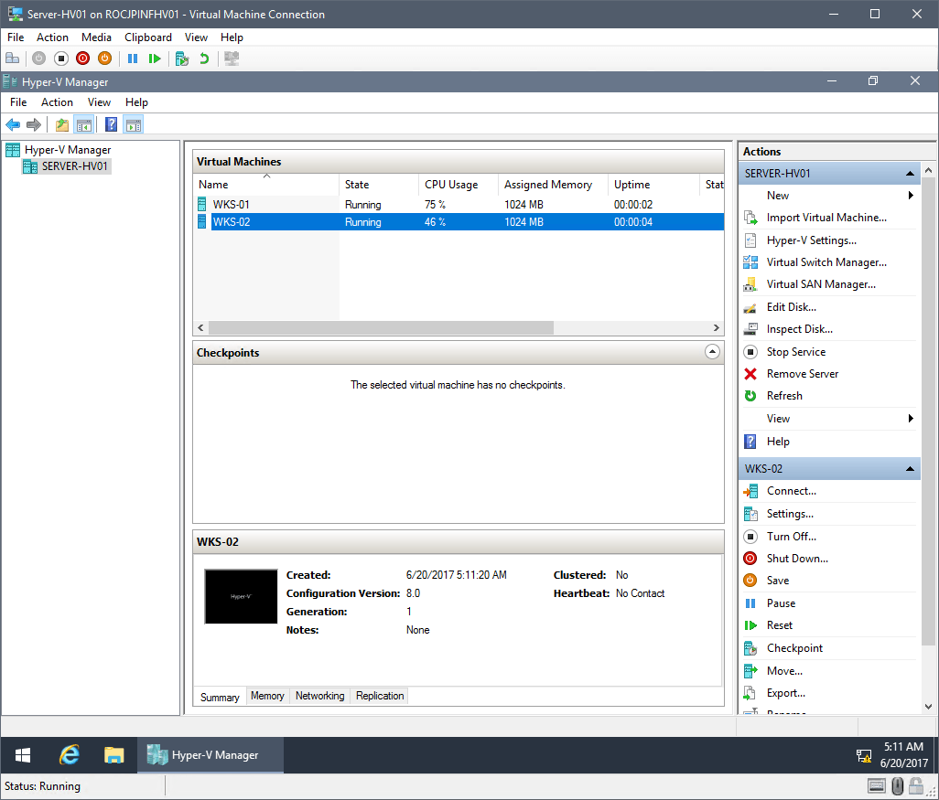Click Enhanced Session icon in VM Connection toolbar
This screenshot has width=939, height=800.
coord(232,59)
